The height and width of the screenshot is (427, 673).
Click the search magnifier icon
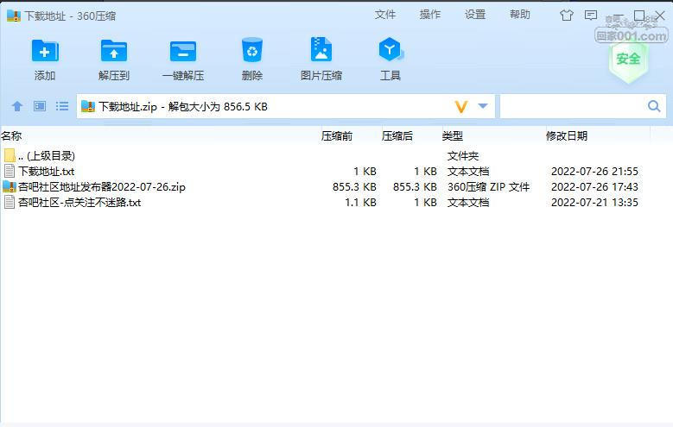654,106
